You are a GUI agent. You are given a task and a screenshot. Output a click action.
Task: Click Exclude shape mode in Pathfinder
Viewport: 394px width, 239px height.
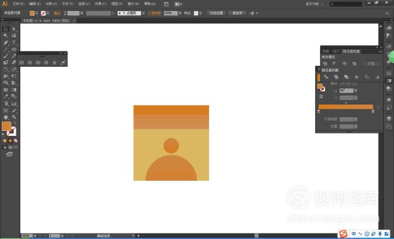[355, 64]
